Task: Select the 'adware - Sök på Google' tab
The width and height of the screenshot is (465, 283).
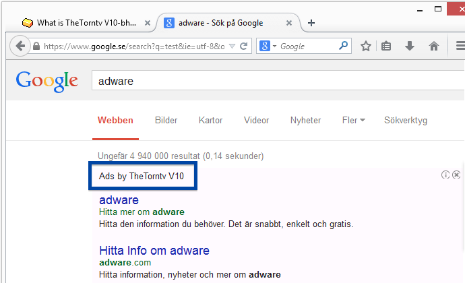Action: 228,23
